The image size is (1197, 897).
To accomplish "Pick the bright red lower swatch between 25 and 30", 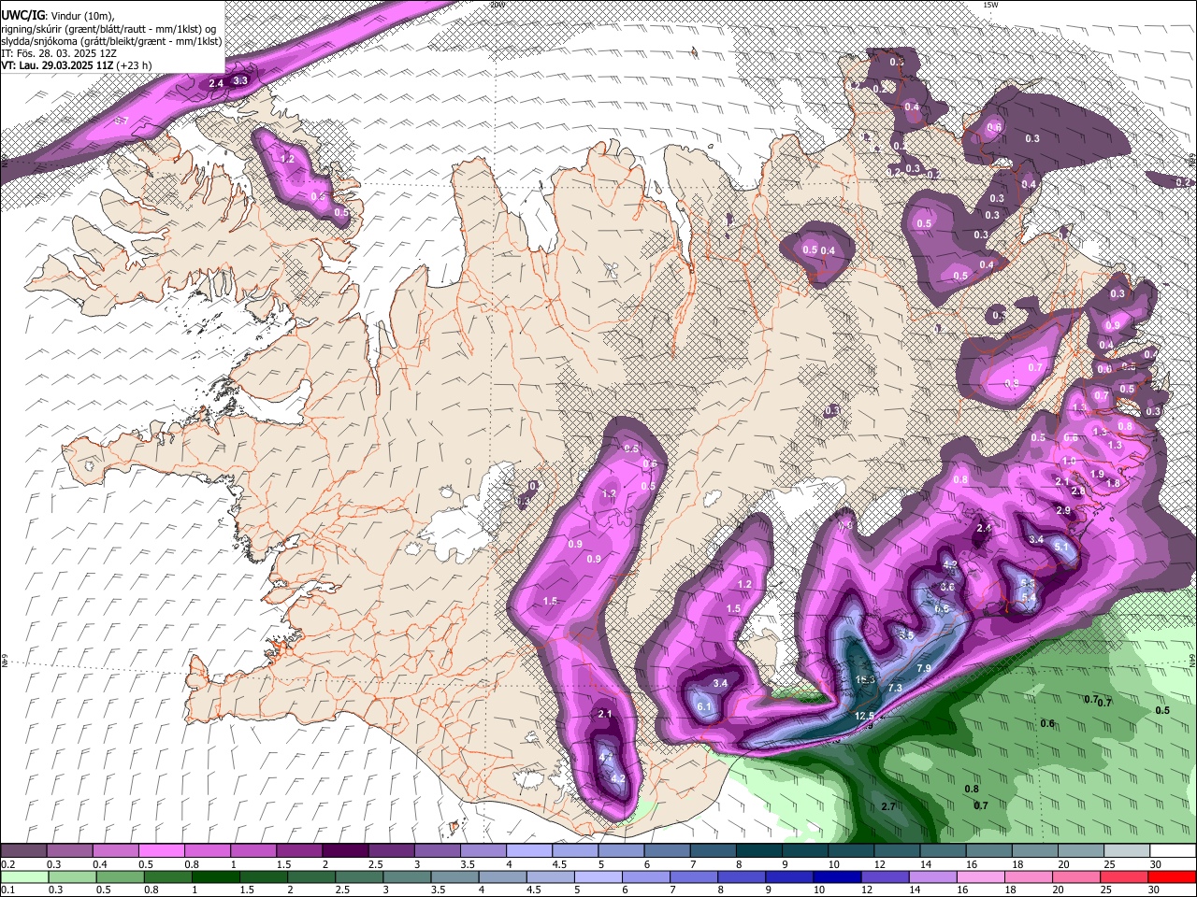I will click(x=1122, y=876).
